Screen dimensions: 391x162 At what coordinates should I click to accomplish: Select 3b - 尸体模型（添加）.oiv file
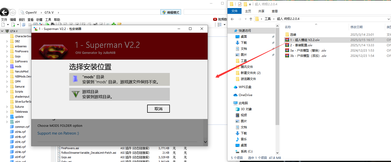[x=305, y=56]
